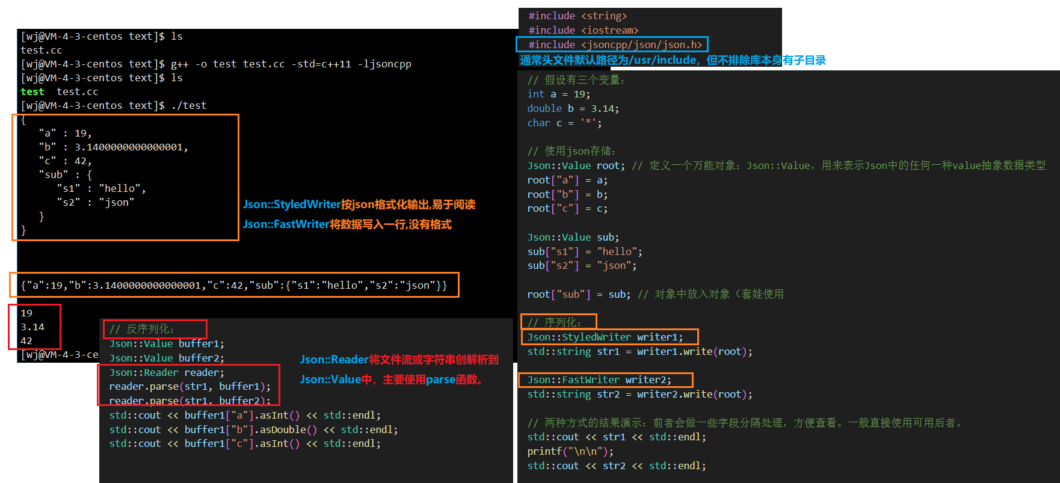Click the 'Json::StyledWriter writer1;' line
This screenshot has height=483, width=1060.
pos(605,337)
